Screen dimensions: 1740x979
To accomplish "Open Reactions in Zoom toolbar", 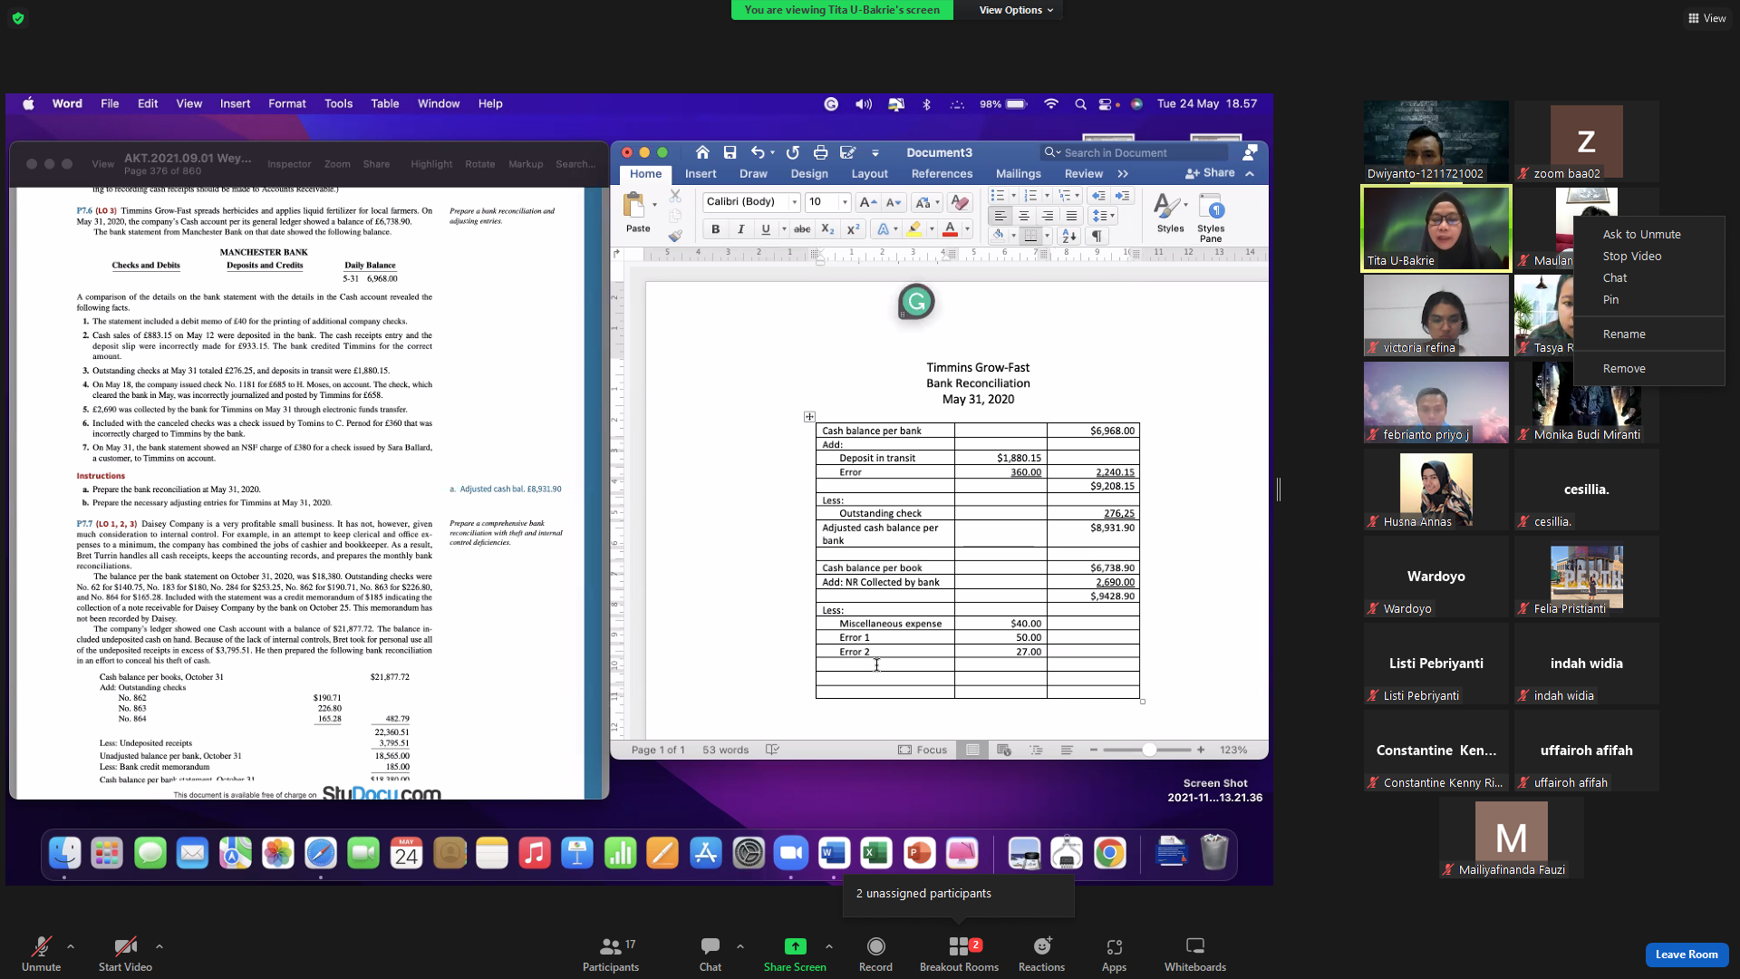I will [x=1041, y=954].
